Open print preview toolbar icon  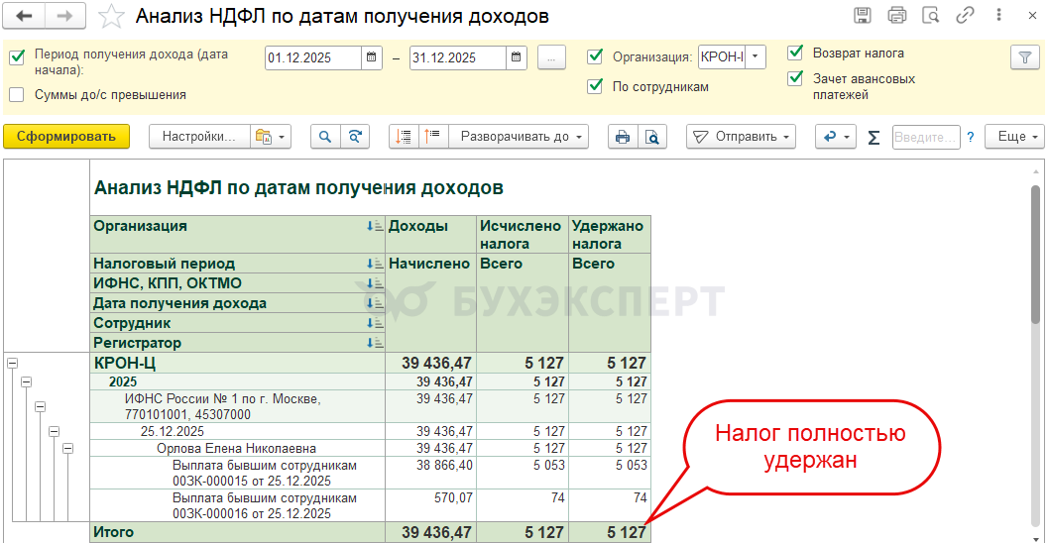point(652,137)
